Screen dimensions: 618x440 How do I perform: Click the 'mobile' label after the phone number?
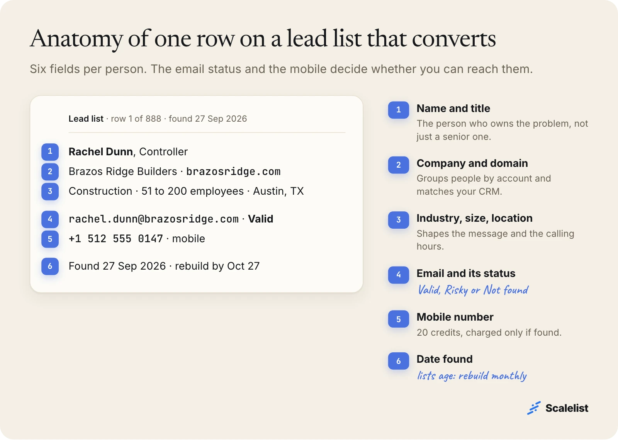[188, 239]
